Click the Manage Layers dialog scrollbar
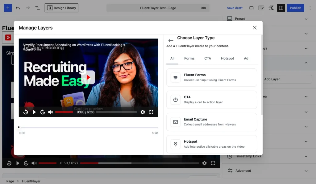This screenshot has height=184, width=316. [262, 75]
